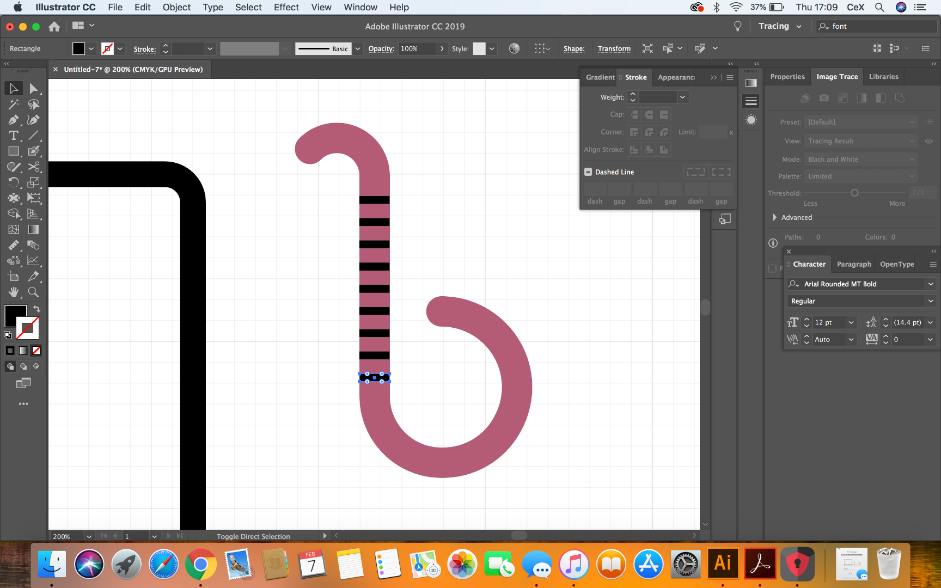Go to Illustrator Home screen

[54, 26]
